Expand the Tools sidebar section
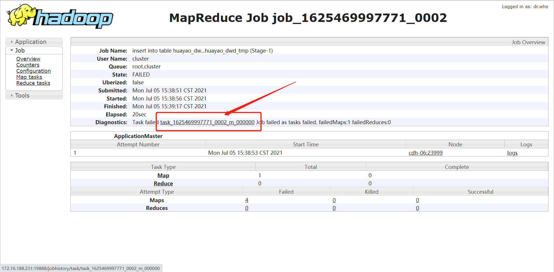Screen dimensions: 554x272 [22, 95]
